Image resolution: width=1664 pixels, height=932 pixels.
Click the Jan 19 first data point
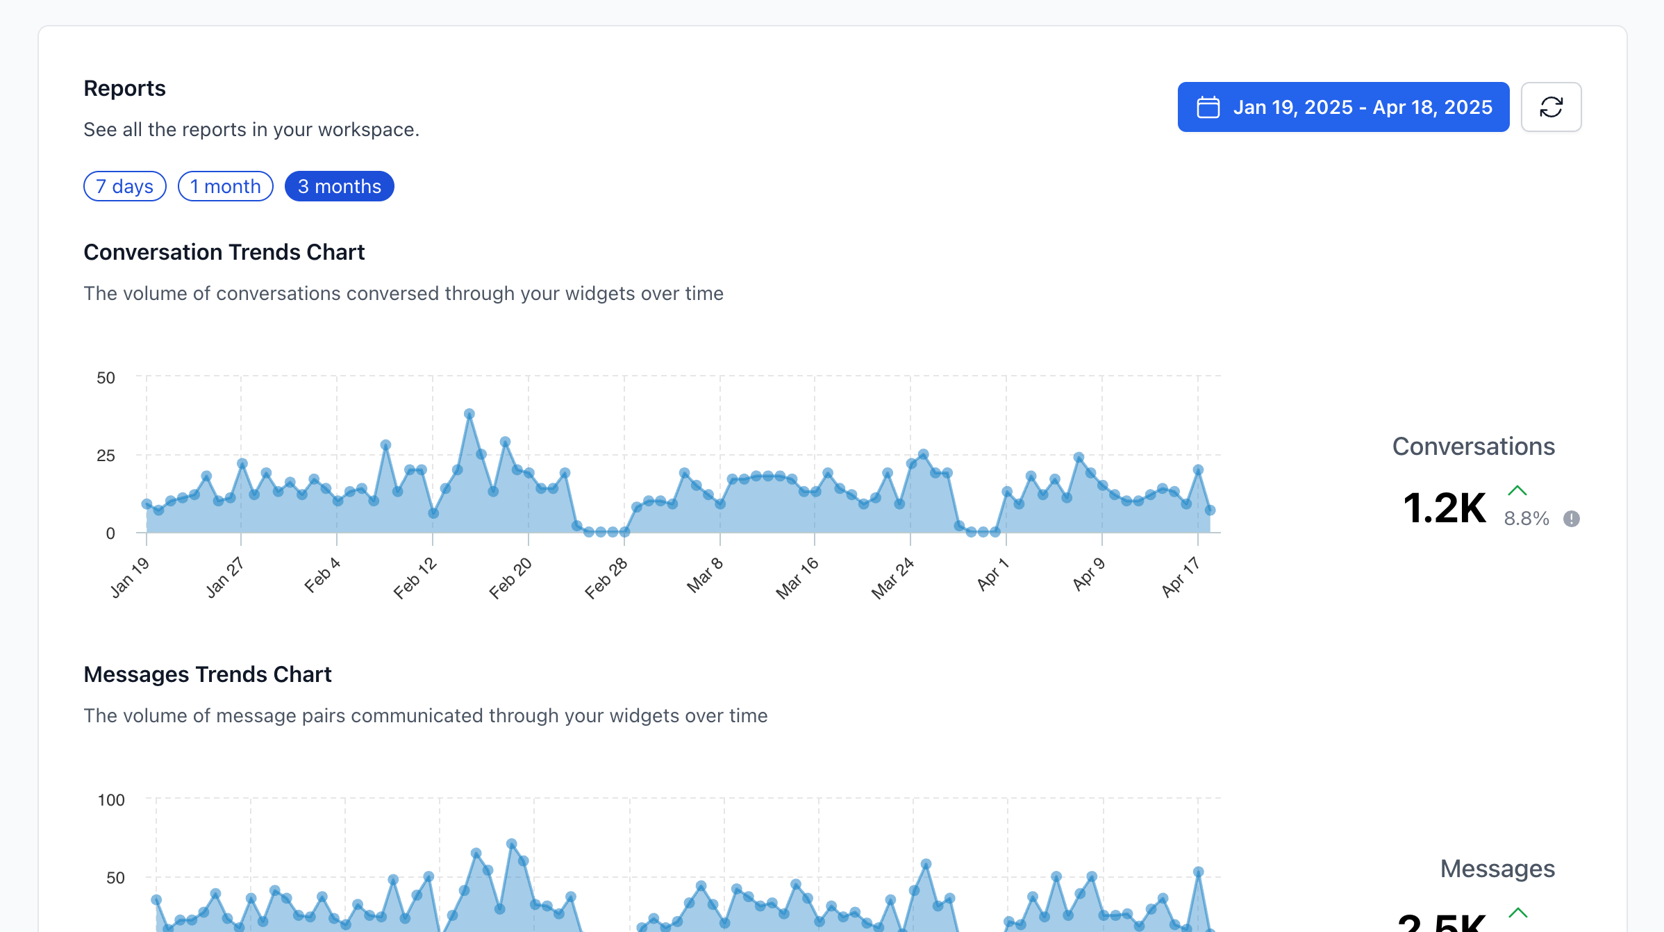point(147,504)
